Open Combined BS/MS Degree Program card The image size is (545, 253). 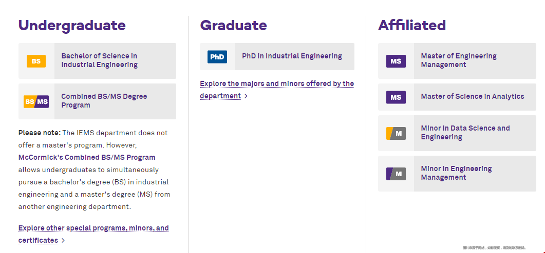tap(97, 101)
